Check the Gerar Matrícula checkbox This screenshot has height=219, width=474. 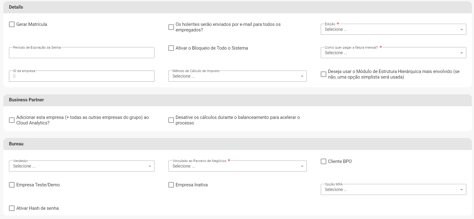pos(12,24)
